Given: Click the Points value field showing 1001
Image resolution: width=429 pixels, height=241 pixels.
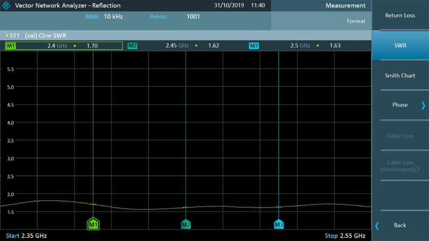Looking at the screenshot, I should (192, 17).
